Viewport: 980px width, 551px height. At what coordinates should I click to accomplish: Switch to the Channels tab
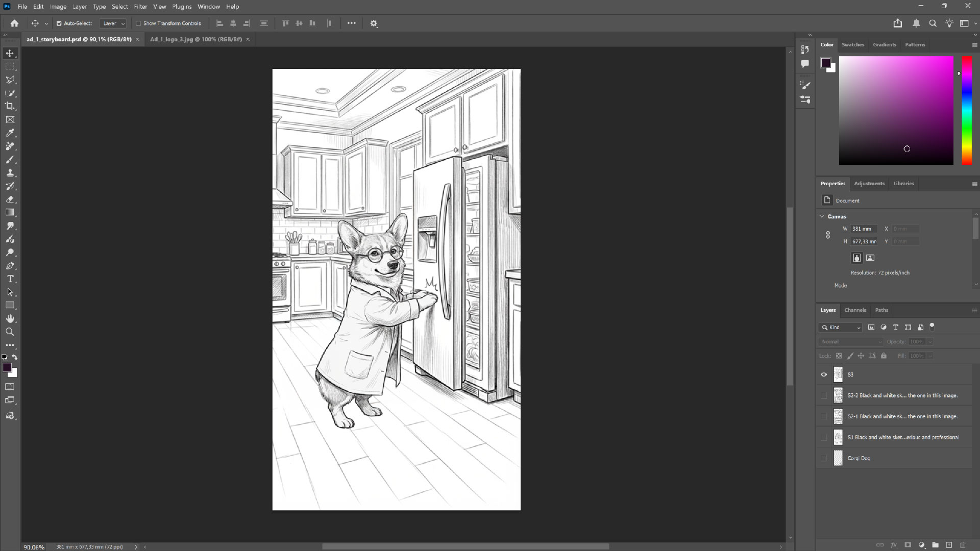click(855, 310)
